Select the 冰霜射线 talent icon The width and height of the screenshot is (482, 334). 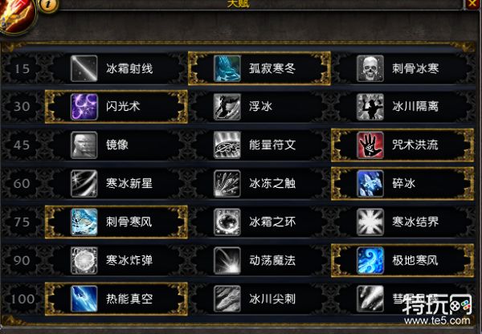click(x=84, y=68)
